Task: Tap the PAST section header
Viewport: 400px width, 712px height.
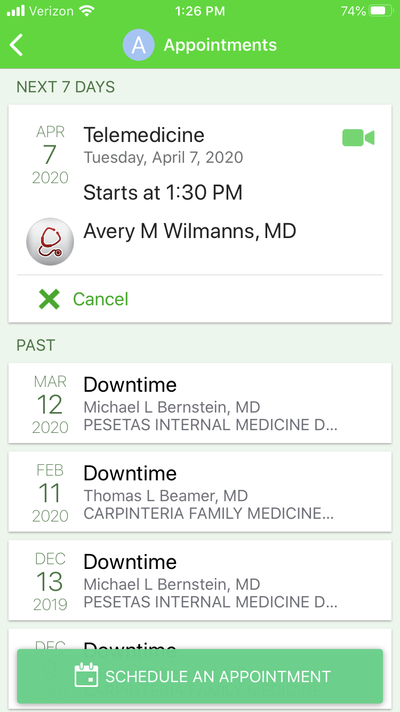Action: pyautogui.click(x=36, y=345)
